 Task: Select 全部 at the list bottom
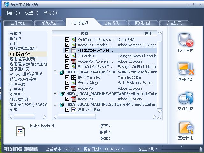coord(13,110)
